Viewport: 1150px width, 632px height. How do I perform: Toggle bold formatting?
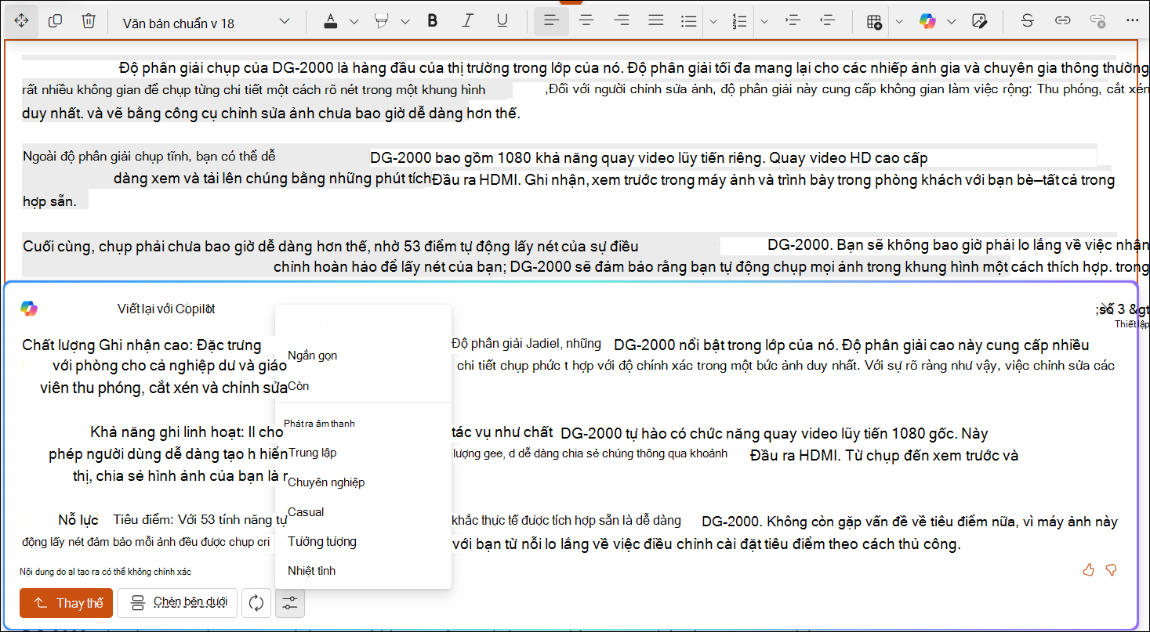pos(432,21)
